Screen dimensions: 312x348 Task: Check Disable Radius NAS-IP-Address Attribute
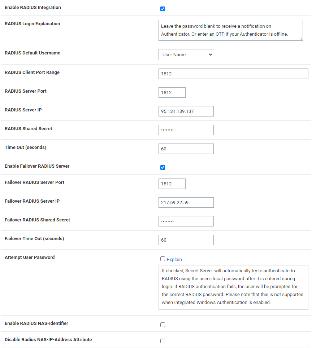pos(162,341)
